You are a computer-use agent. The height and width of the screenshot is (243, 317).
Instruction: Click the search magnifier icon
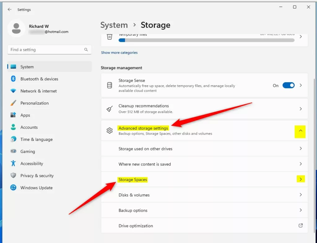point(86,50)
